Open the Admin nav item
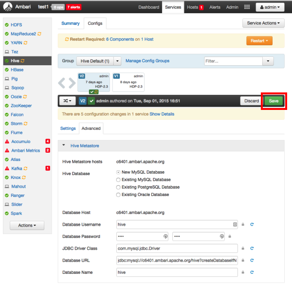Image resolution: width=292 pixels, height=287 pixels. tap(232, 7)
